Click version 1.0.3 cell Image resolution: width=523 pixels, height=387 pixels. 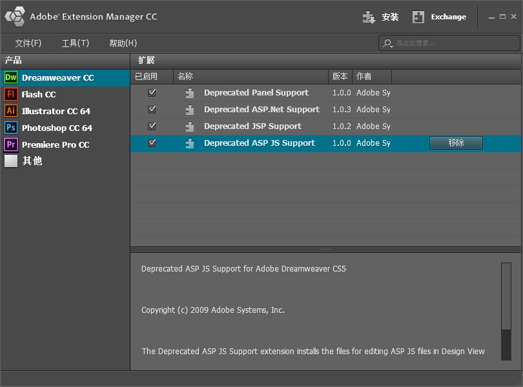pos(342,110)
